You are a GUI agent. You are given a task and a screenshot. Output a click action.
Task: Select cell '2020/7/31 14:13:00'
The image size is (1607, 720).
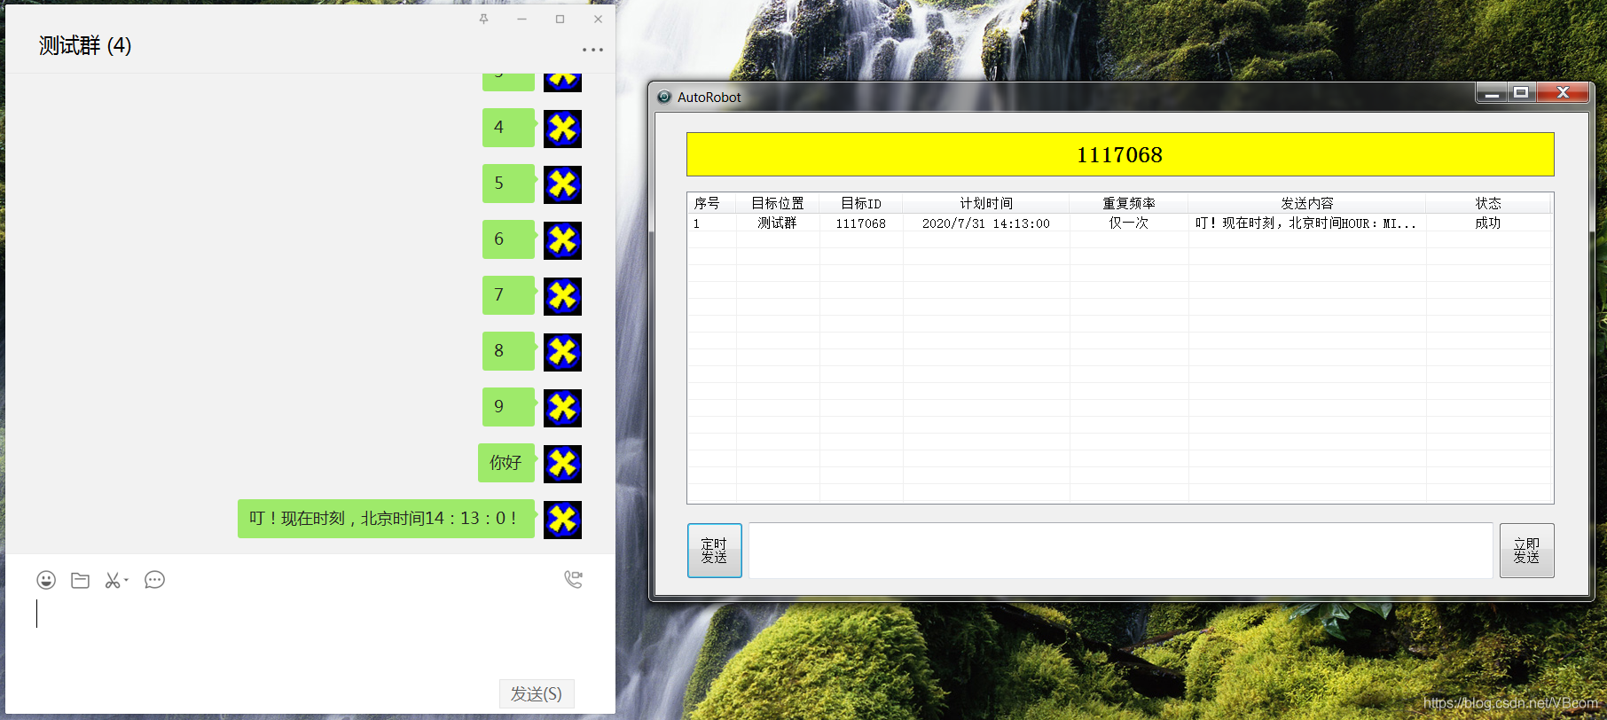click(986, 223)
